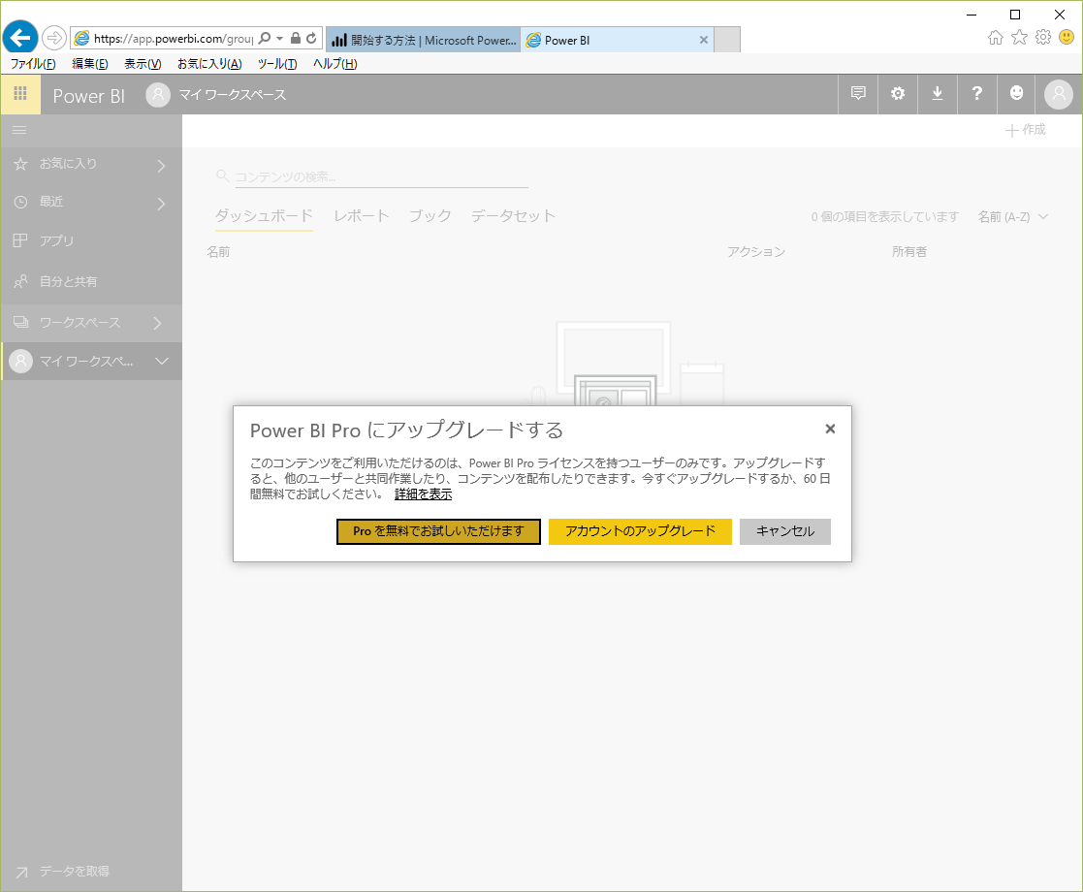The height and width of the screenshot is (892, 1083).
Task: Click the ワークスペース icon in the sidebar
Action: (x=20, y=322)
